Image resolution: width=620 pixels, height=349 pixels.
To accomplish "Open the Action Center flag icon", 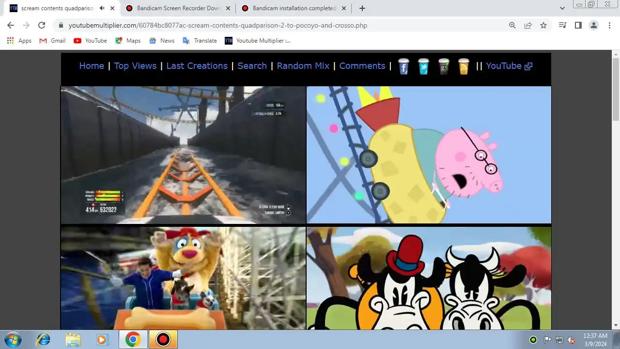I will click(x=547, y=340).
